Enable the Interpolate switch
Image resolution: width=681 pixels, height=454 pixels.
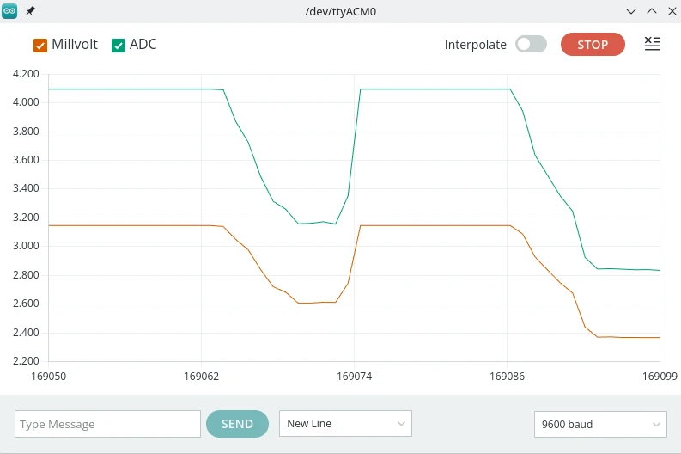[x=531, y=45]
